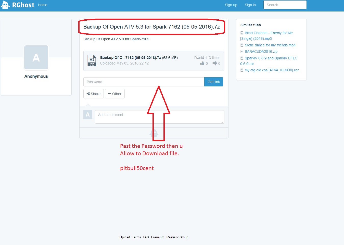Screen dimensions: 344x245
Task: Go to Home in the navbar
Action: click(43, 5)
